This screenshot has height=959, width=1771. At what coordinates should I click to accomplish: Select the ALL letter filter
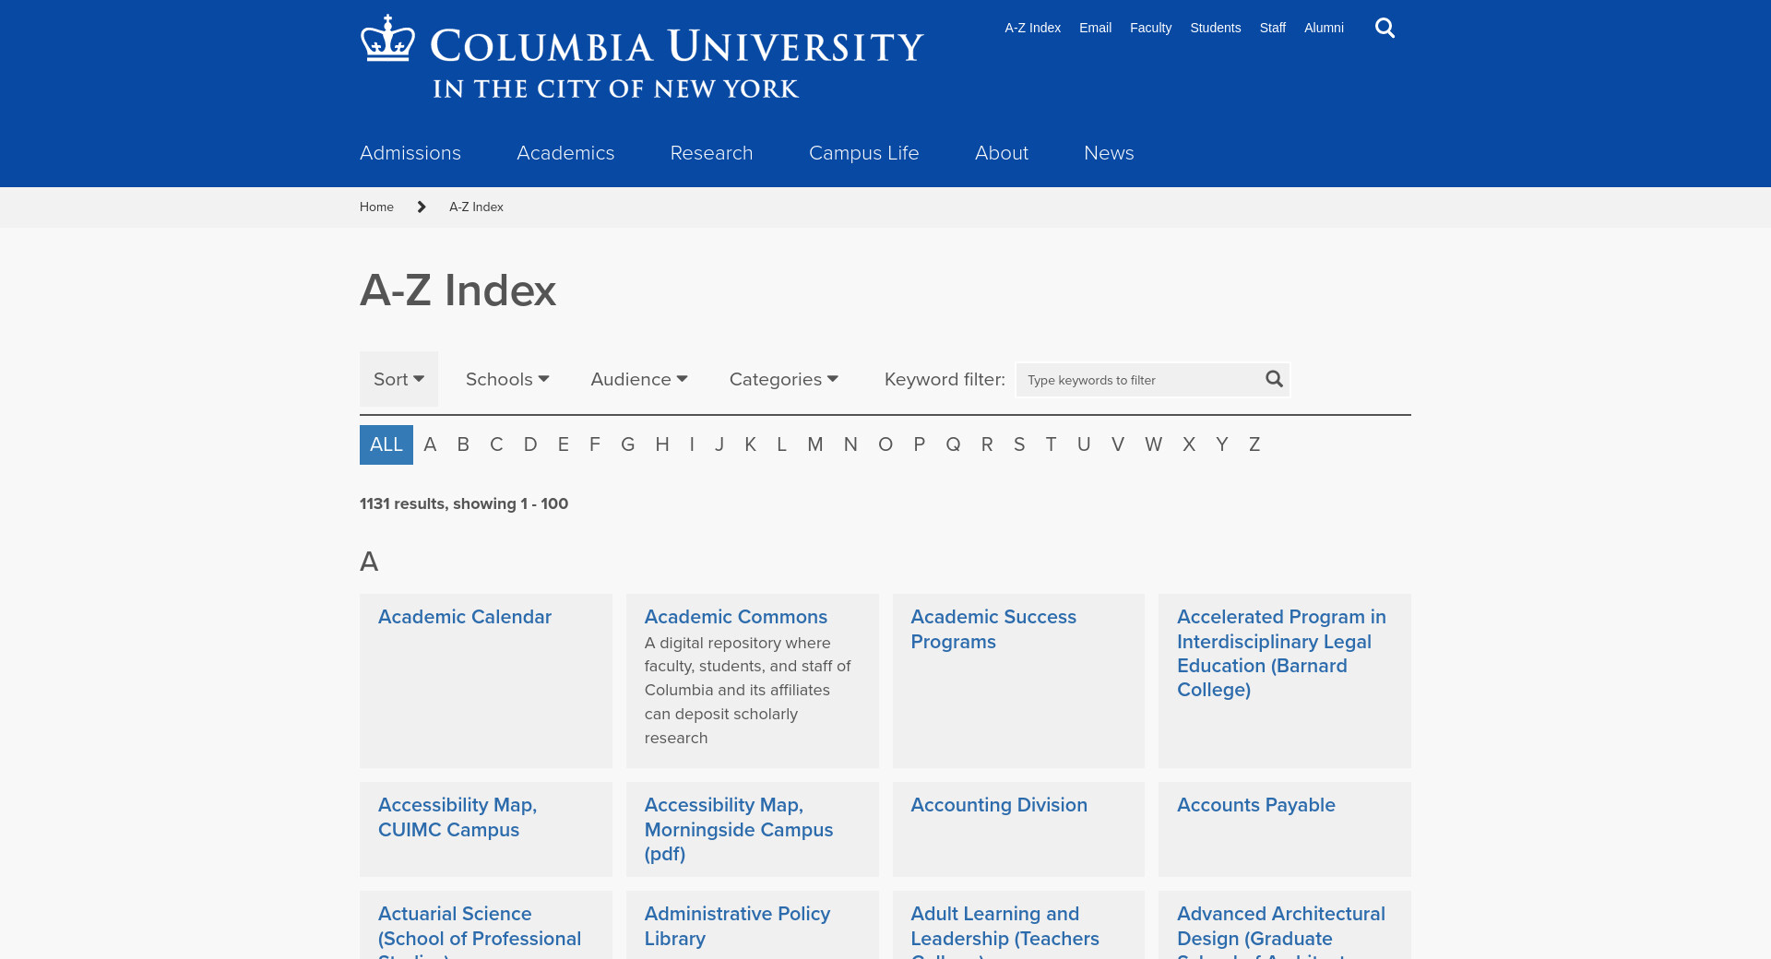[386, 444]
